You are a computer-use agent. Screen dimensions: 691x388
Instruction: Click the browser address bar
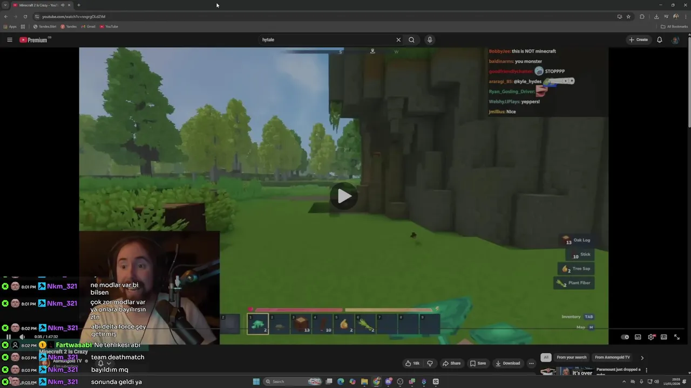click(324, 17)
